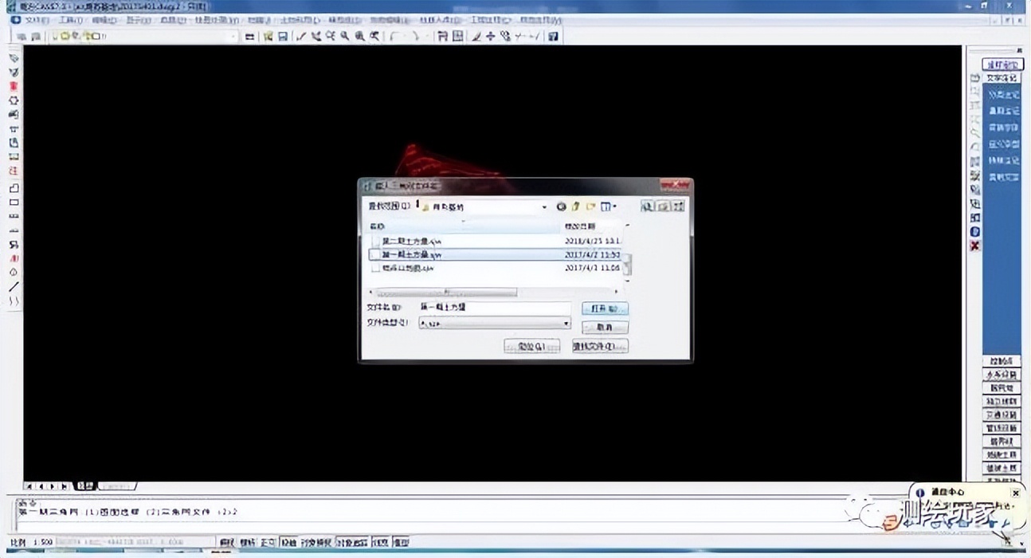Click the 文件名 file name input field
This screenshot has width=1031, height=558.
click(494, 308)
